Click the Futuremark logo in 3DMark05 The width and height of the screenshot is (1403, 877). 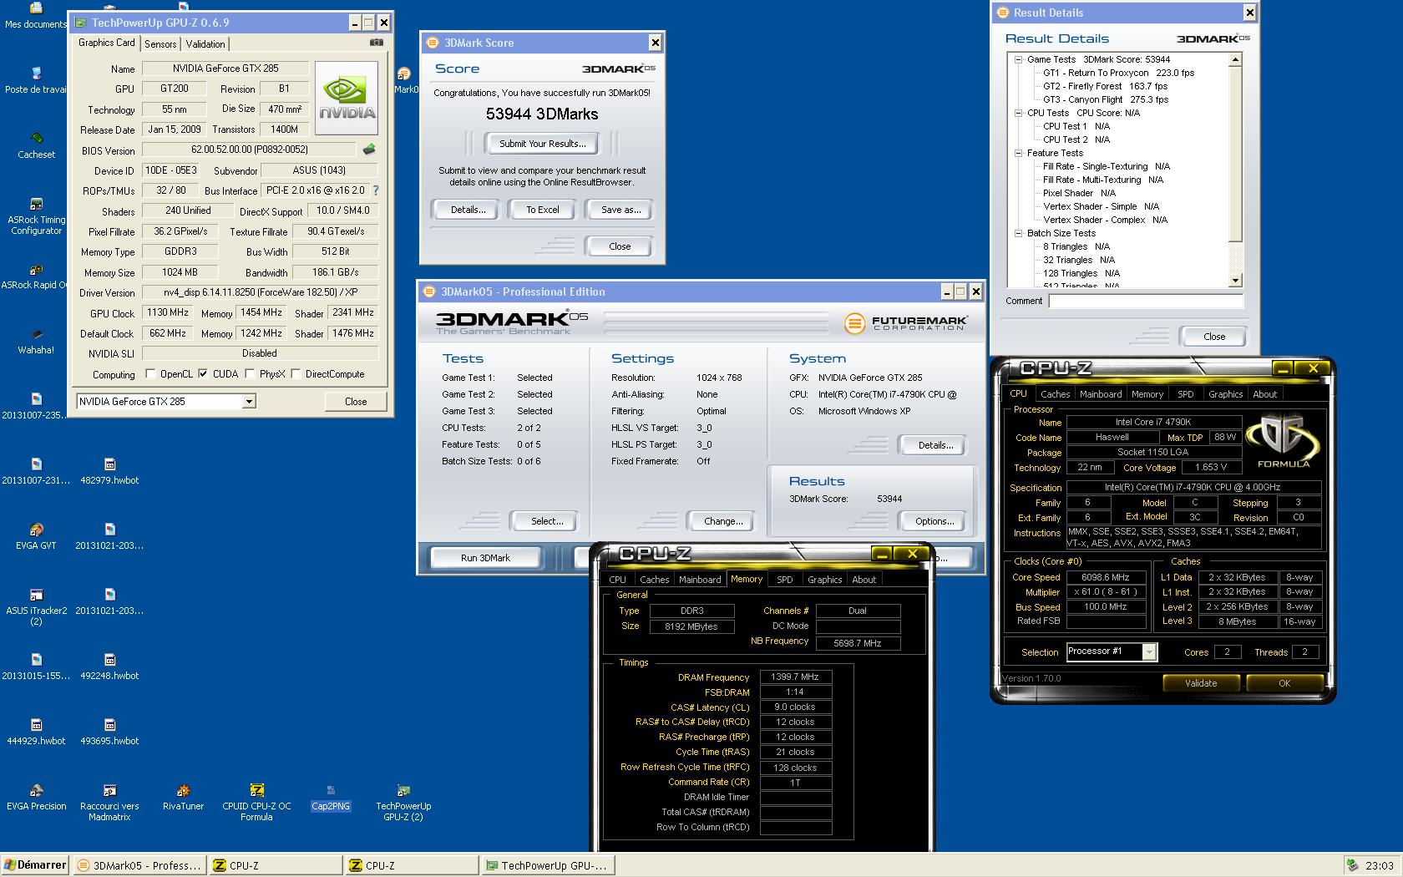(x=905, y=322)
